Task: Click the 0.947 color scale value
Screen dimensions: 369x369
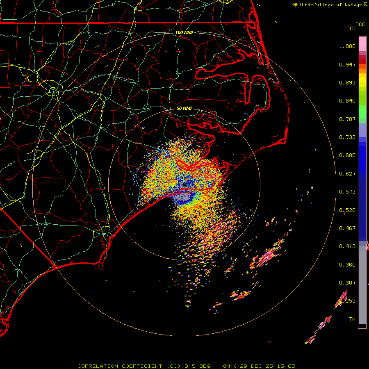Action: [x=347, y=64]
